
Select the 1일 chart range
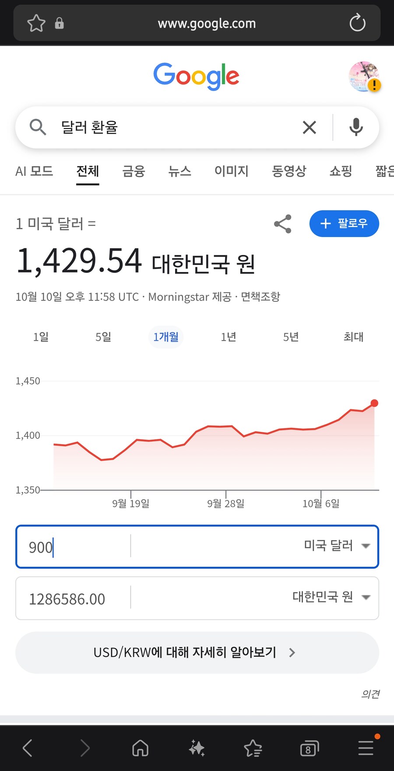click(x=41, y=337)
